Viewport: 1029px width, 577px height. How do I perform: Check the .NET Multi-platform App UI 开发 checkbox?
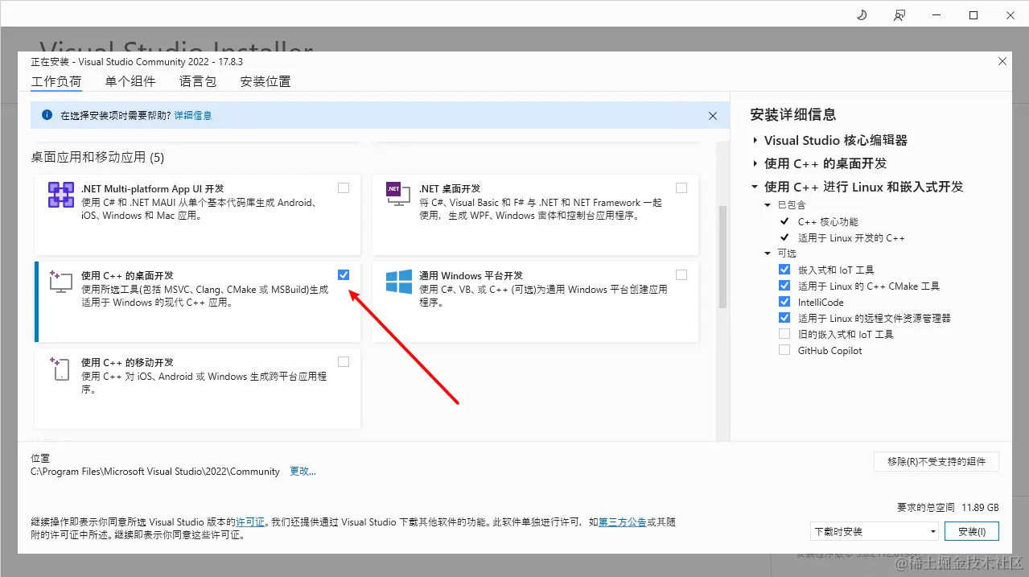coord(344,188)
